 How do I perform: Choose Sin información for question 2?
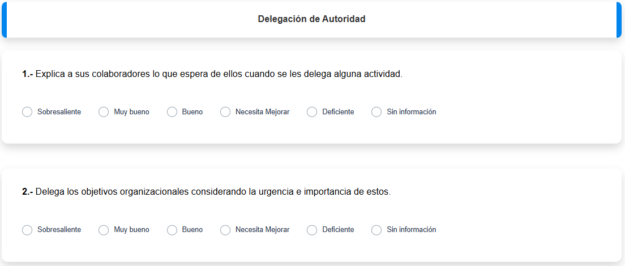(x=376, y=230)
